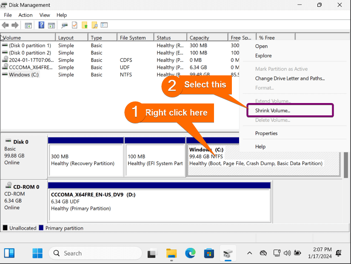The image size is (351, 264).
Task: Sort by the % Free column header
Action: coord(276,37)
